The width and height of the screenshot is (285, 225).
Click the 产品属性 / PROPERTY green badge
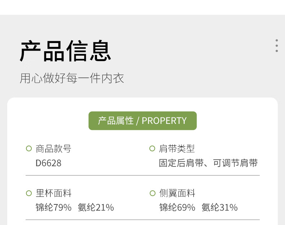point(142,121)
